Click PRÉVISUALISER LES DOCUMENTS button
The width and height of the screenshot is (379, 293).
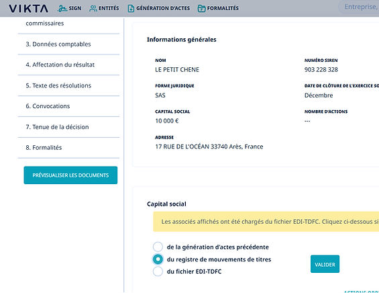70,175
